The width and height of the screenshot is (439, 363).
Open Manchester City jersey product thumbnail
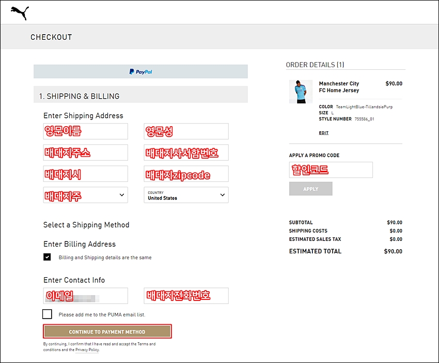pos(301,92)
